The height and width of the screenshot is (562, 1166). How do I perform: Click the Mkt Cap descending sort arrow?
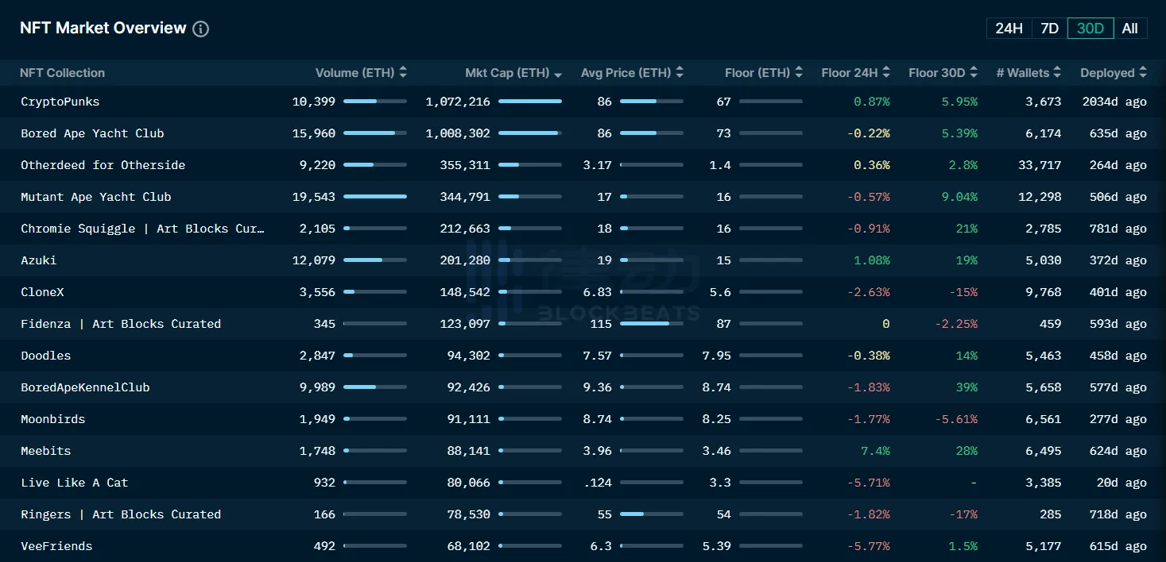[x=558, y=74]
